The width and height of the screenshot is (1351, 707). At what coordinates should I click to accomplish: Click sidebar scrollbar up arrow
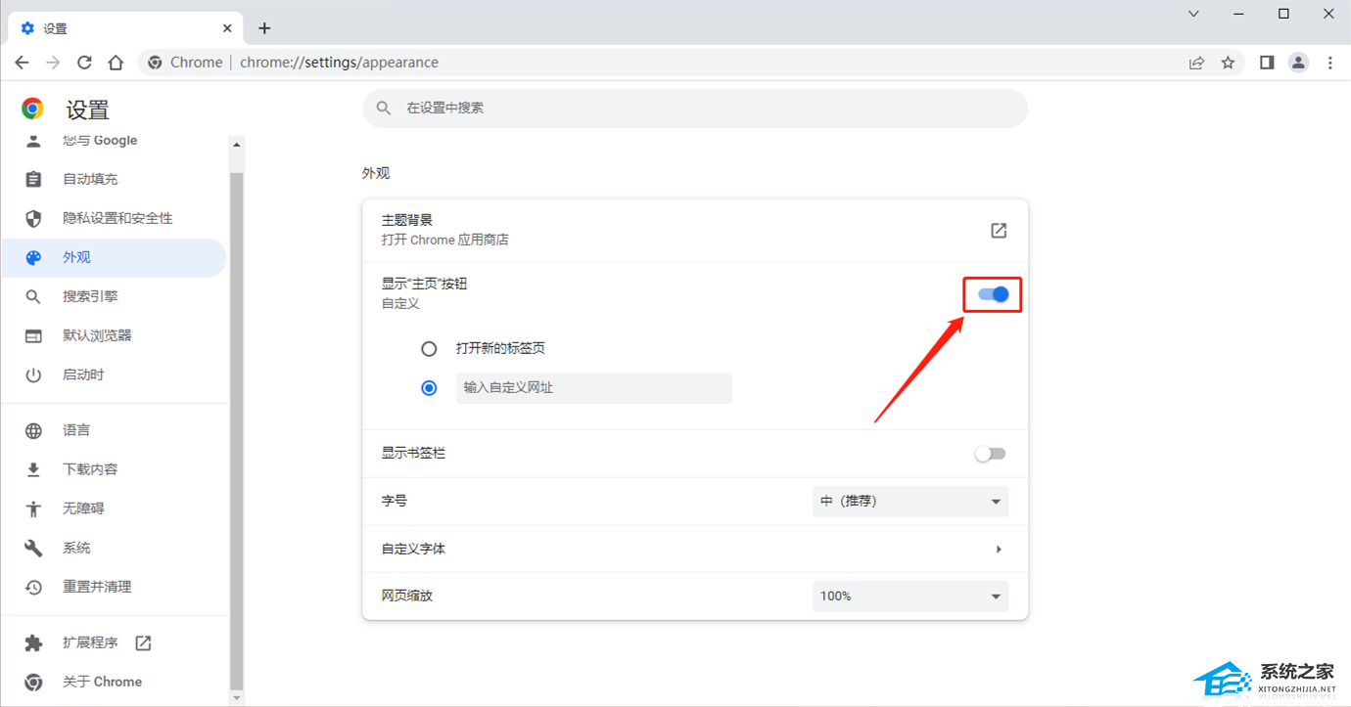point(236,145)
